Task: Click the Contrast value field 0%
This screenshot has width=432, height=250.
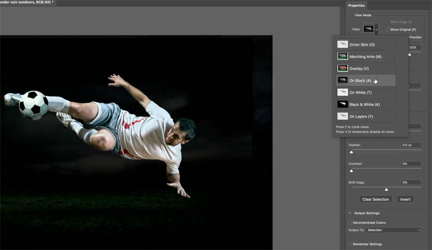Action: click(411, 164)
